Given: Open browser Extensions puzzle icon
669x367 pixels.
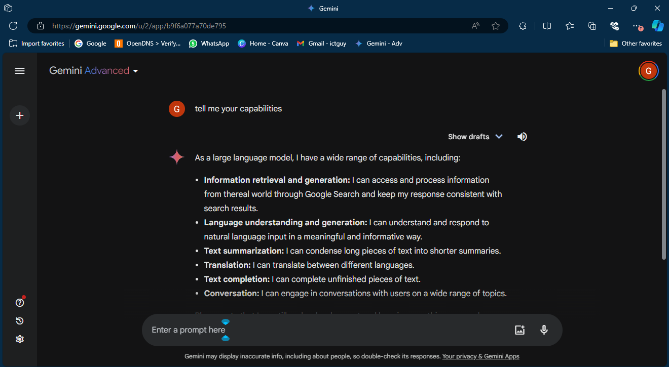Looking at the screenshot, I should click(523, 26).
